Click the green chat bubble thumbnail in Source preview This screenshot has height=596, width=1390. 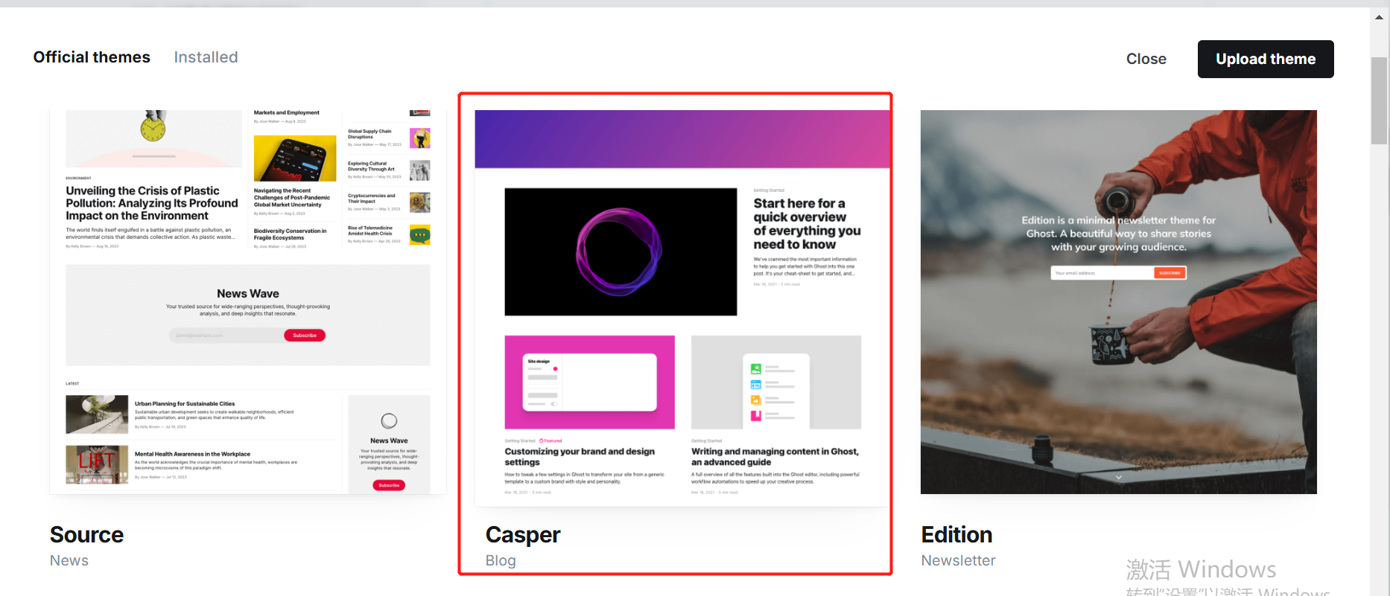click(x=420, y=236)
